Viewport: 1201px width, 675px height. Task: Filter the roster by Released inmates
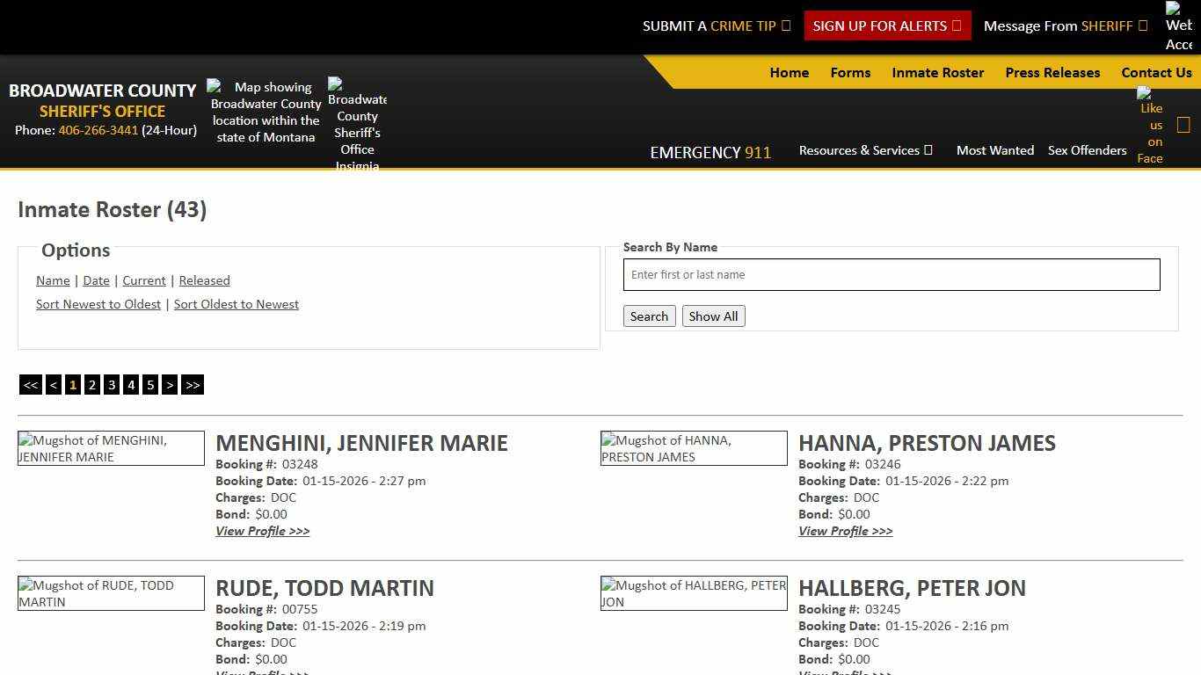[204, 280]
